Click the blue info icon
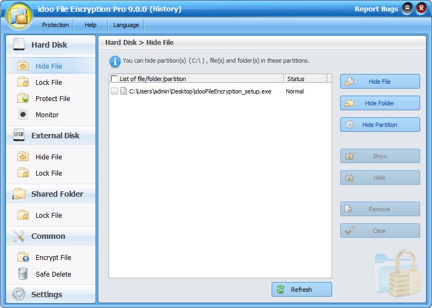The image size is (432, 308). [115, 62]
